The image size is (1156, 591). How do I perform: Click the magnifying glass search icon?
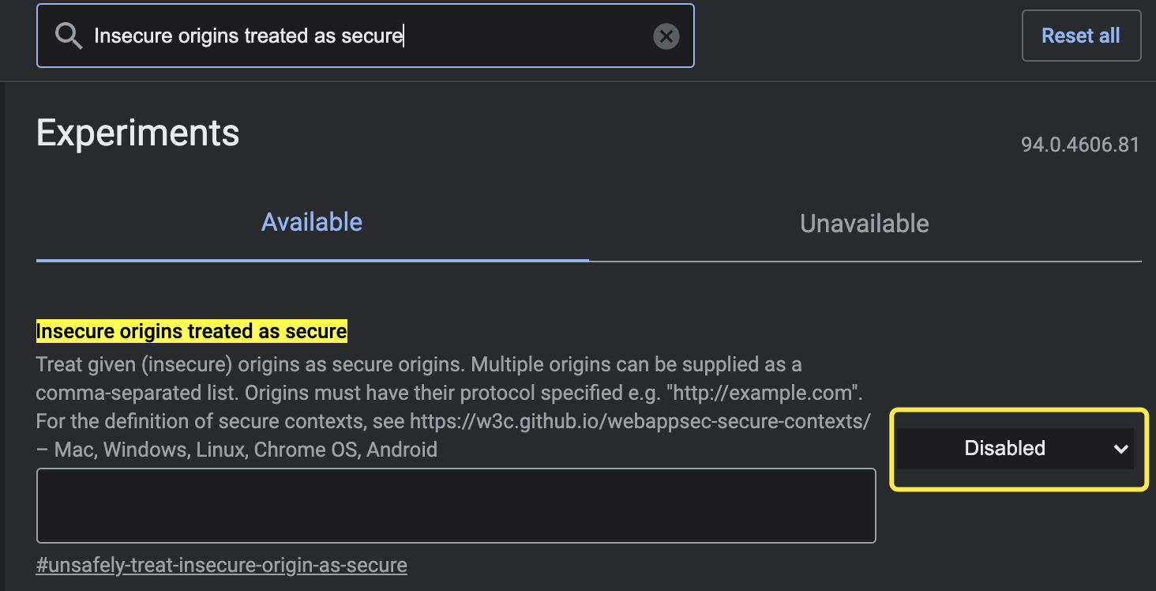pyautogui.click(x=68, y=36)
